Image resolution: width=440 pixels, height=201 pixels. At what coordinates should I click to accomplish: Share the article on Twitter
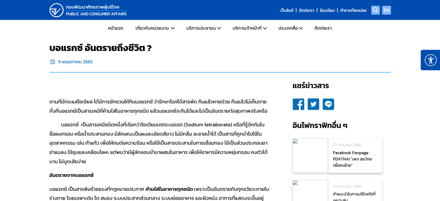pos(313,104)
